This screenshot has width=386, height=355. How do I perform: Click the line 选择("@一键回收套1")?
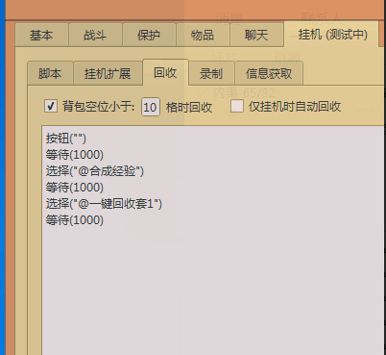tap(104, 204)
